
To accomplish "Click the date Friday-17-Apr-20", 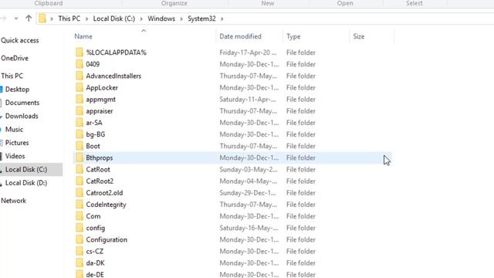I will 248,53.
